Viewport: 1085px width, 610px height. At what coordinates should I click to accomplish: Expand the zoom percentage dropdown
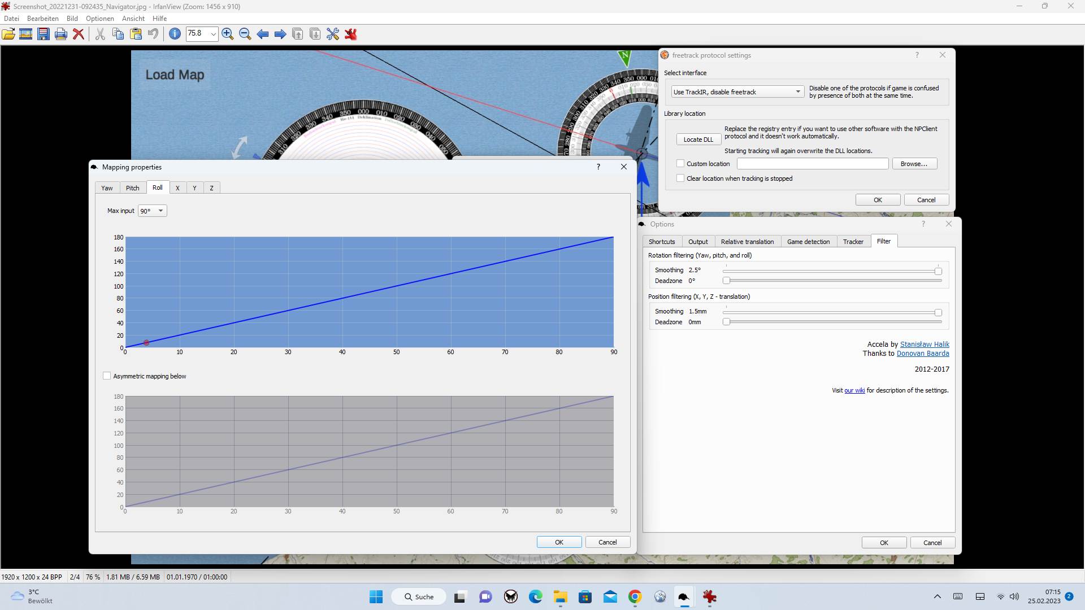[x=213, y=34]
